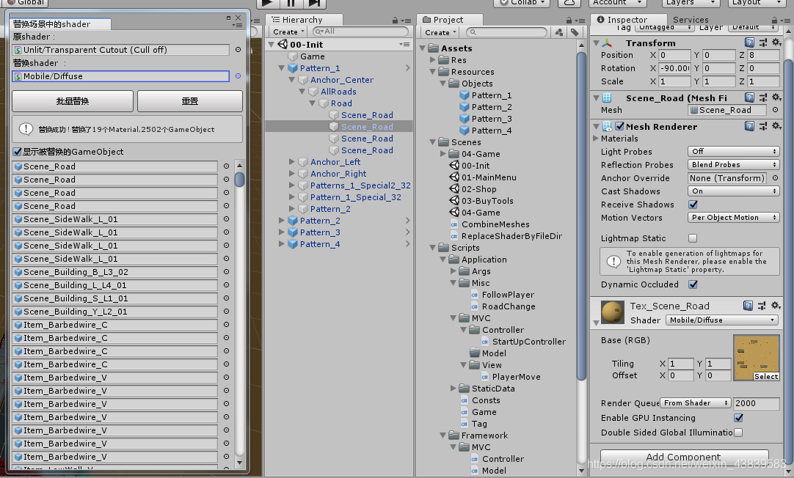Screen dimensions: 794x478
Task: Toggle the Mesh Renderer enabled checkbox
Action: [620, 126]
